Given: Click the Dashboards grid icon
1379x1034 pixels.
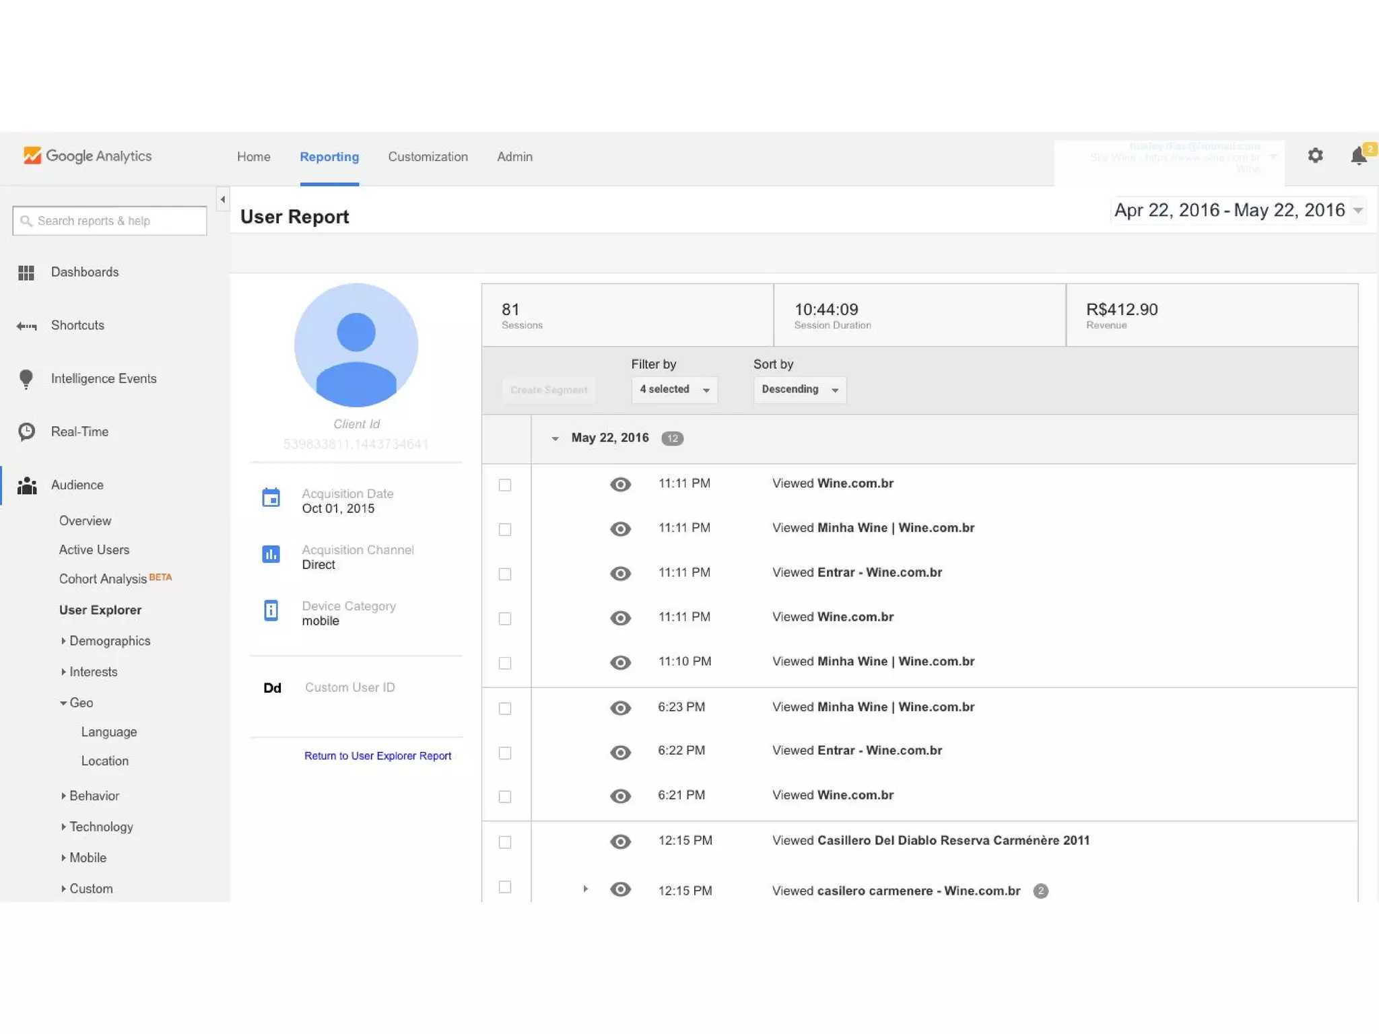Looking at the screenshot, I should (x=26, y=273).
